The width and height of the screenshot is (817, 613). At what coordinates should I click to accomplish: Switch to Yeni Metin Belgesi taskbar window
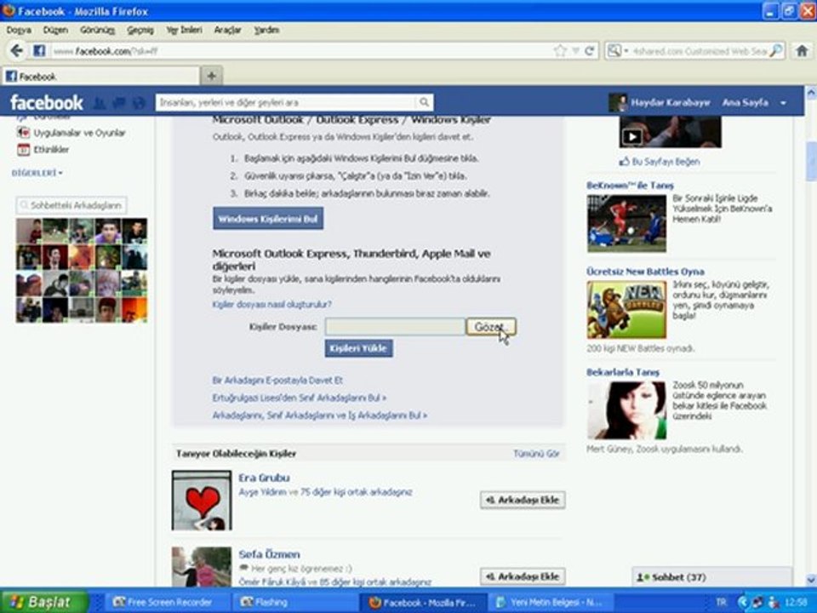pos(549,602)
